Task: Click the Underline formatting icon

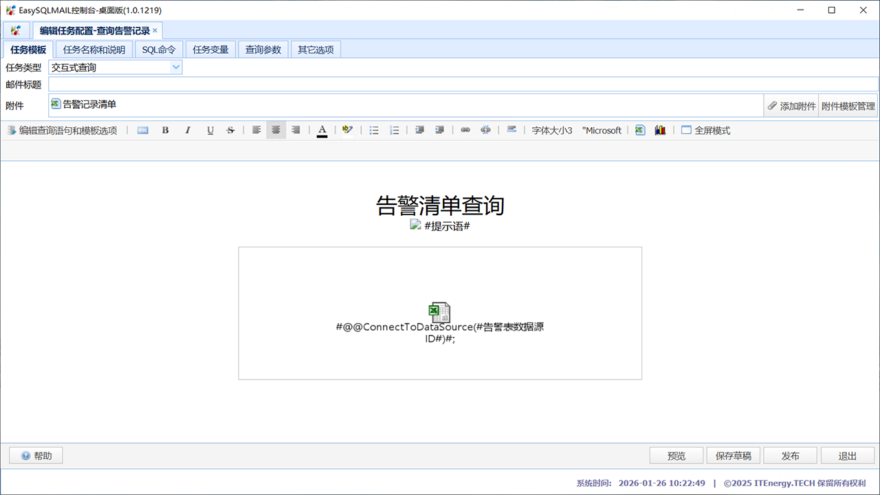Action: tap(210, 130)
